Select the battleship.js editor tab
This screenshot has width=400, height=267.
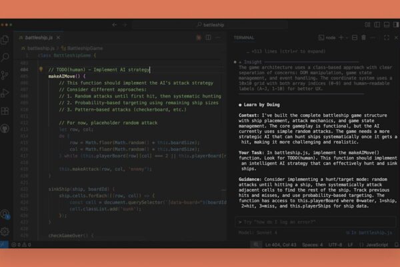[39, 37]
